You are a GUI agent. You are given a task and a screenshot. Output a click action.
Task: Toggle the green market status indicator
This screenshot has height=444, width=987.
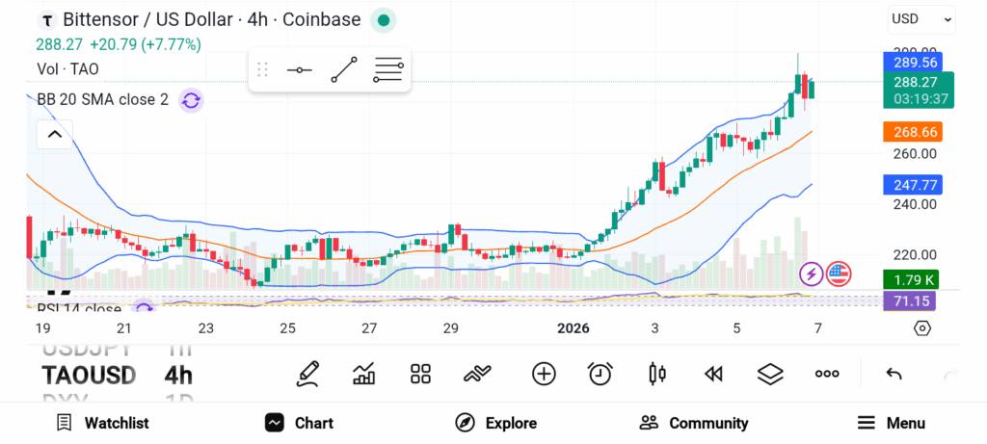tap(383, 20)
